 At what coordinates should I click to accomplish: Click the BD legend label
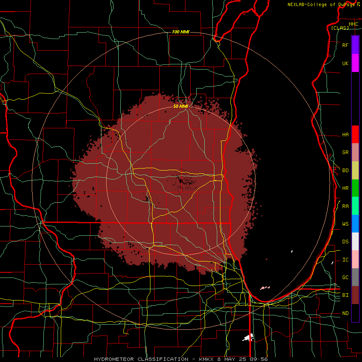pos(345,171)
